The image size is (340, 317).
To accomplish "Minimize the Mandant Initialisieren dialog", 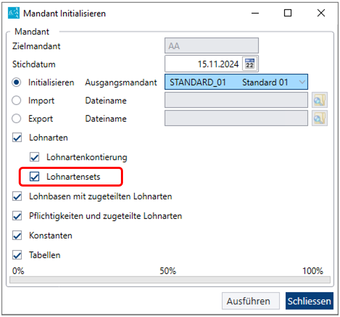I will 255,13.
